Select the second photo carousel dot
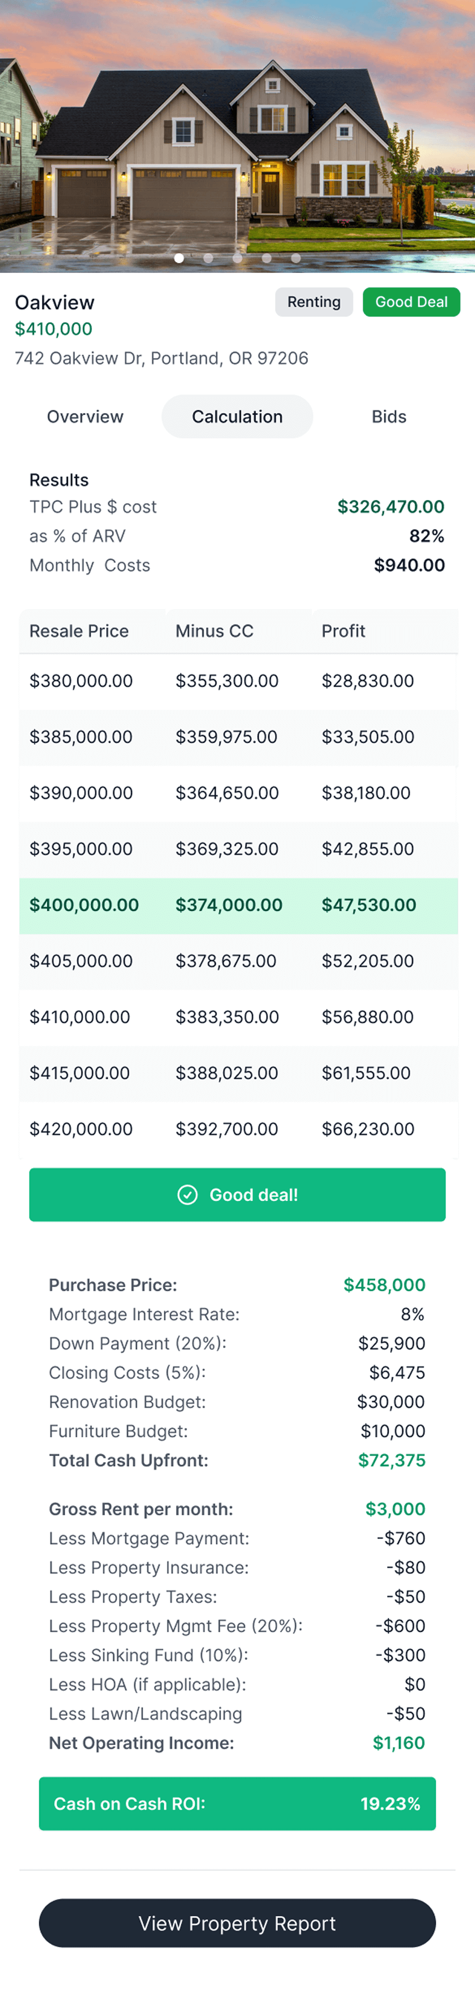The width and height of the screenshot is (475, 1997). tap(208, 258)
